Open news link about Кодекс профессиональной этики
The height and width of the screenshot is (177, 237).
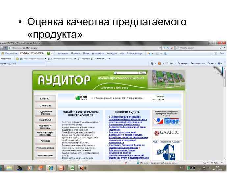pyautogui.click(x=127, y=127)
